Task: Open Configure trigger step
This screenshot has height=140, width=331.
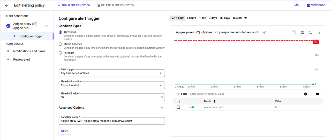Action: click(x=31, y=36)
